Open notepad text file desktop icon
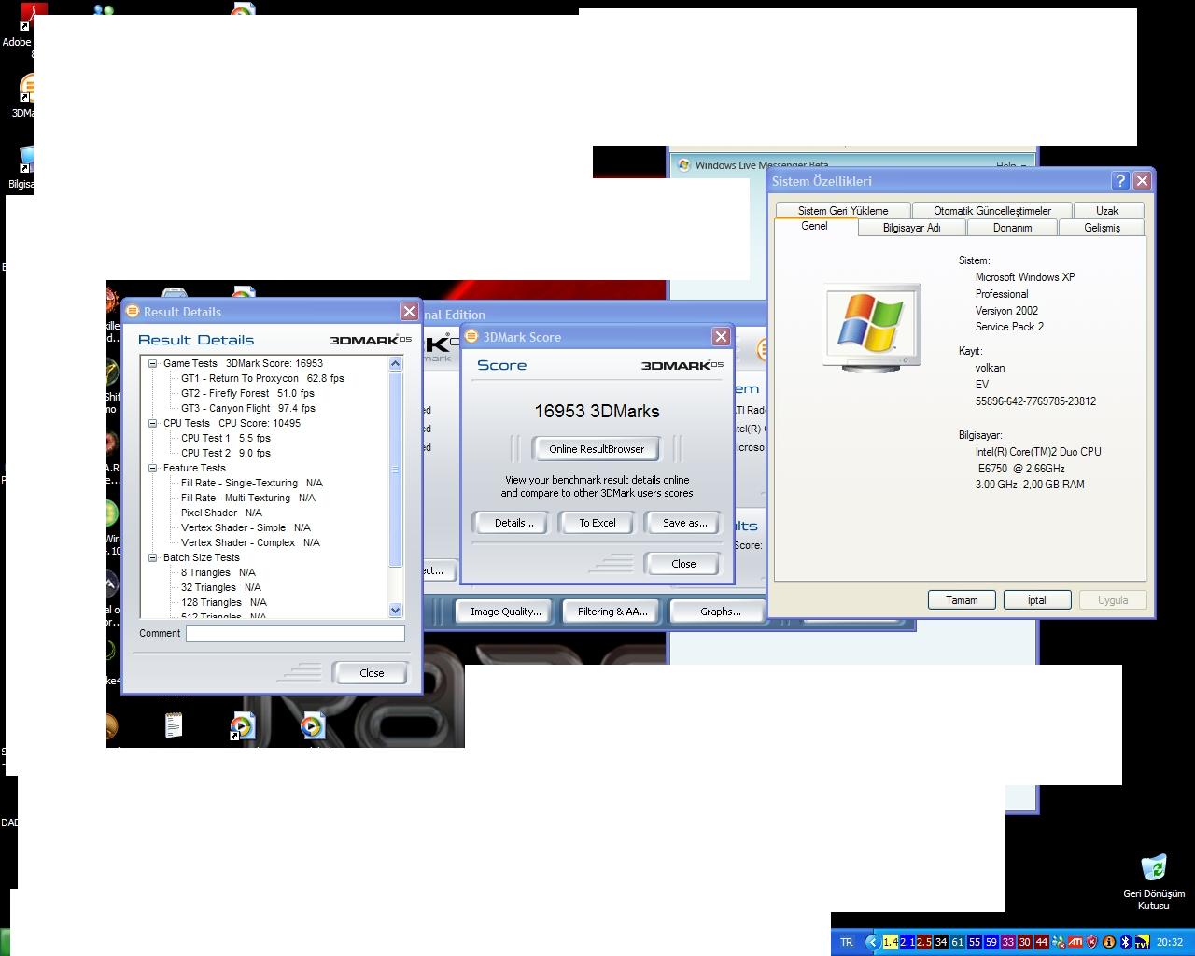The image size is (1195, 956). coord(174,725)
